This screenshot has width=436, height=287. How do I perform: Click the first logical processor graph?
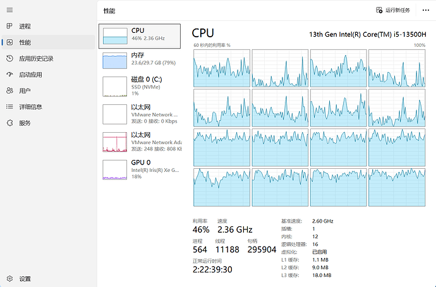(222, 68)
